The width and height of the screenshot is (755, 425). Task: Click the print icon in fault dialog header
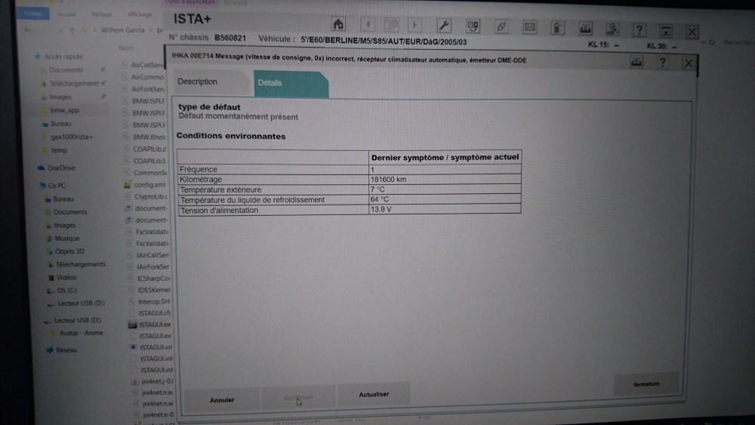[636, 62]
